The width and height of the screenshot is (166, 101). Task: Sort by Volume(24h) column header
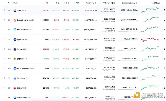point(108,3)
